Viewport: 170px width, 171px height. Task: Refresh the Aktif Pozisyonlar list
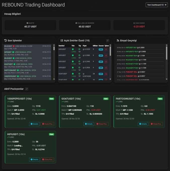point(27,89)
